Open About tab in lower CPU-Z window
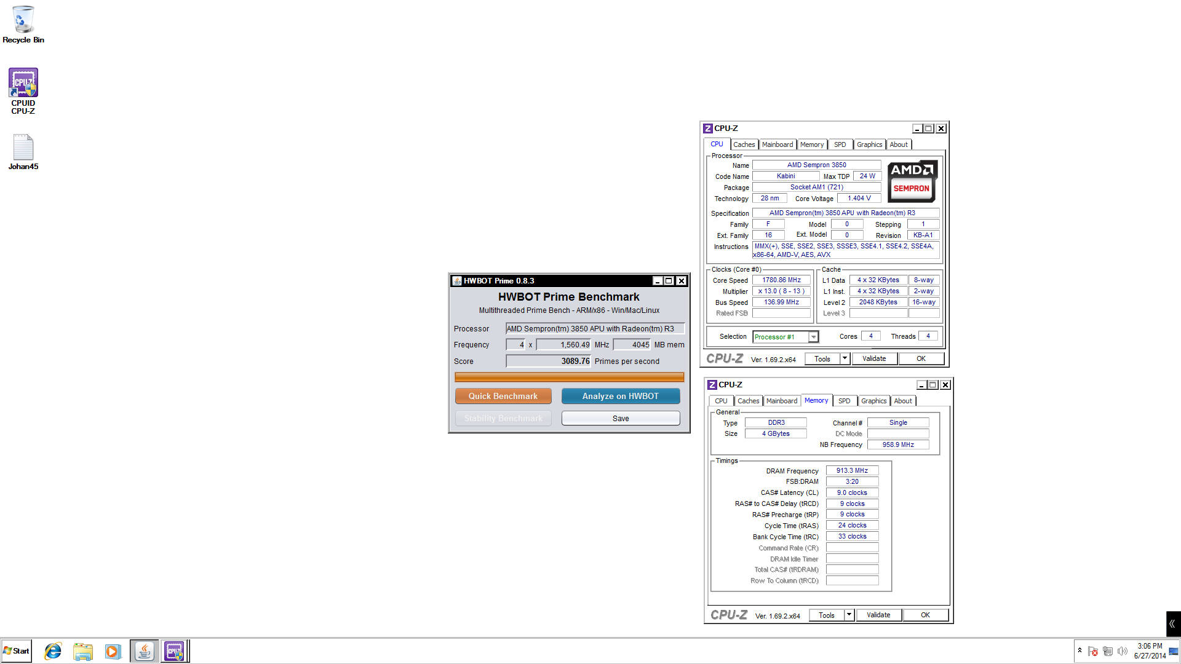The image size is (1181, 664). click(903, 401)
